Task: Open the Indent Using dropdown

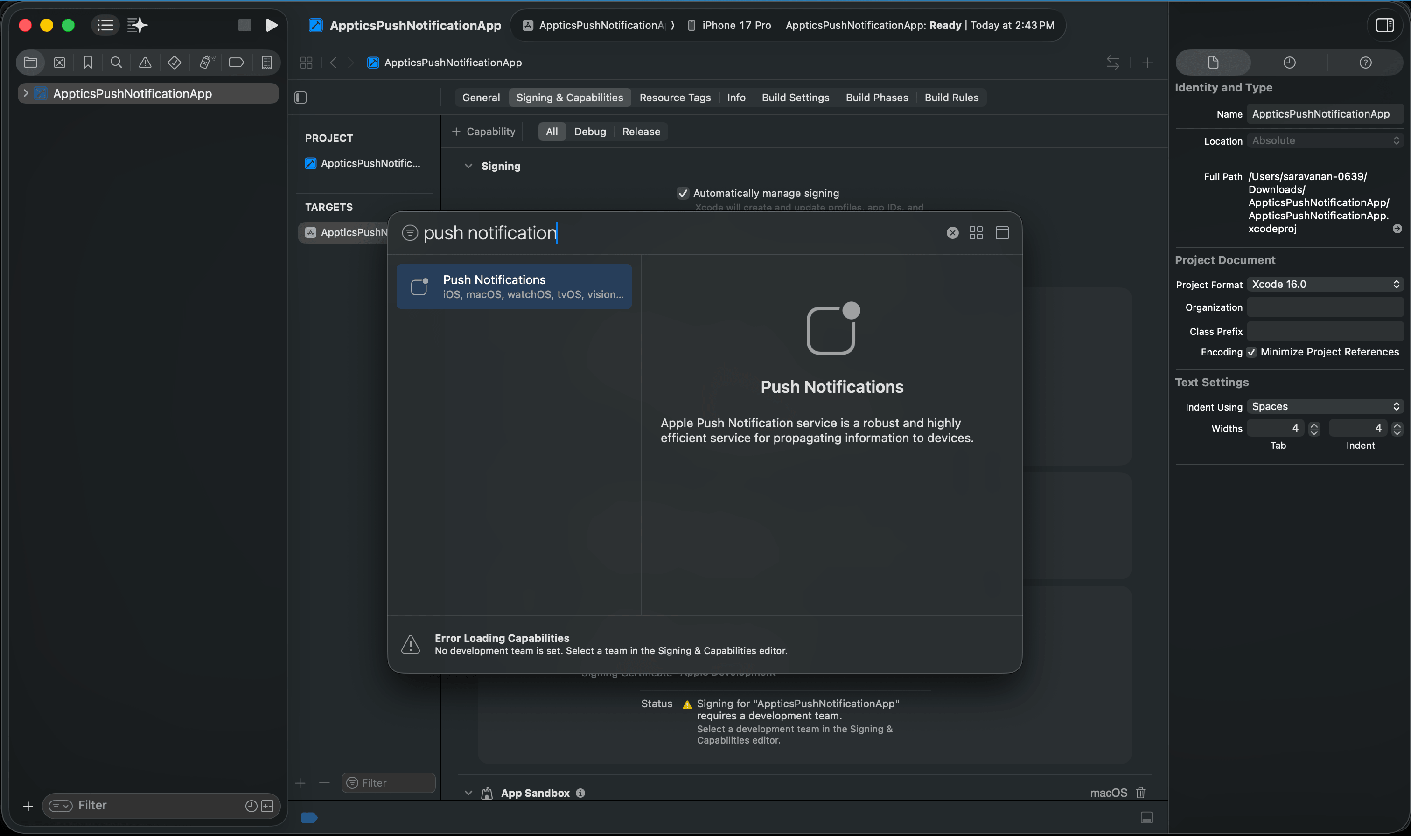Action: click(x=1324, y=406)
